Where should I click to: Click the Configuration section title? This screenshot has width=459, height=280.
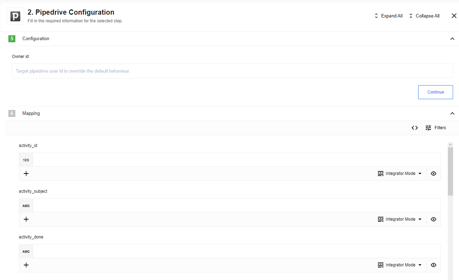(36, 39)
